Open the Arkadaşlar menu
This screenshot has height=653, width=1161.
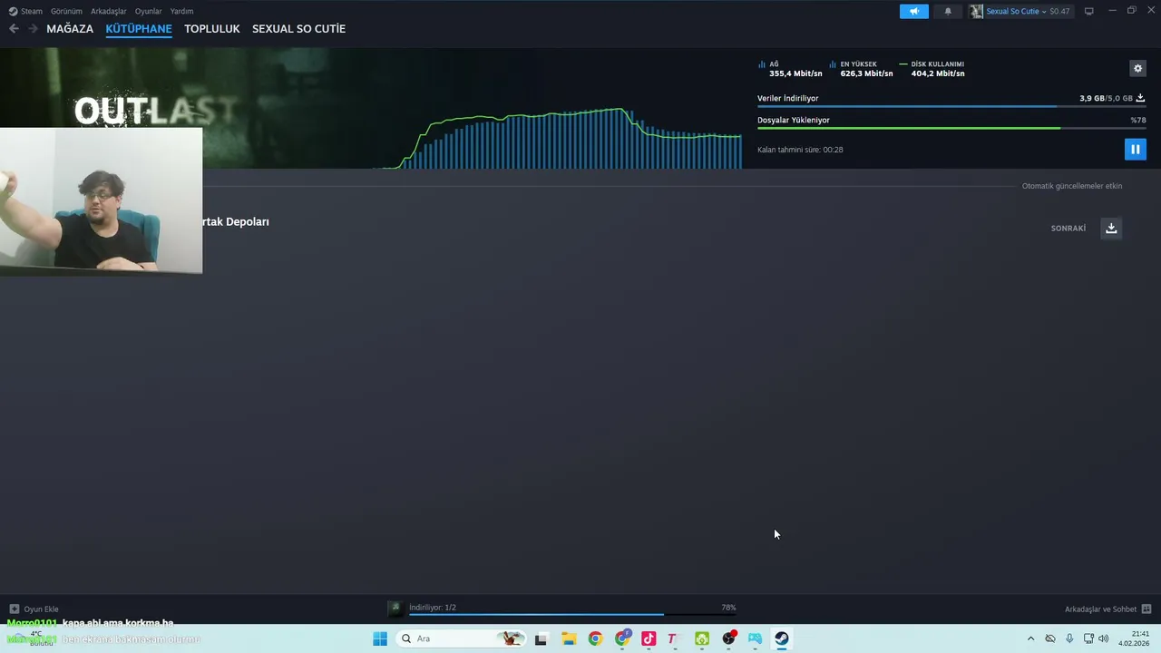pyautogui.click(x=109, y=11)
